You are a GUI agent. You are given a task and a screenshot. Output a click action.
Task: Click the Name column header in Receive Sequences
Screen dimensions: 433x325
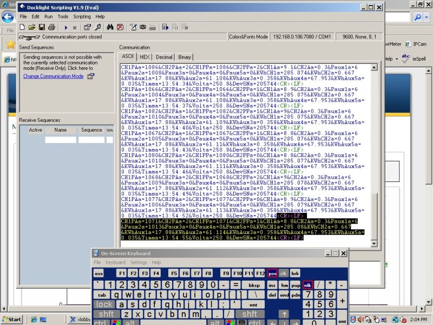61,130
